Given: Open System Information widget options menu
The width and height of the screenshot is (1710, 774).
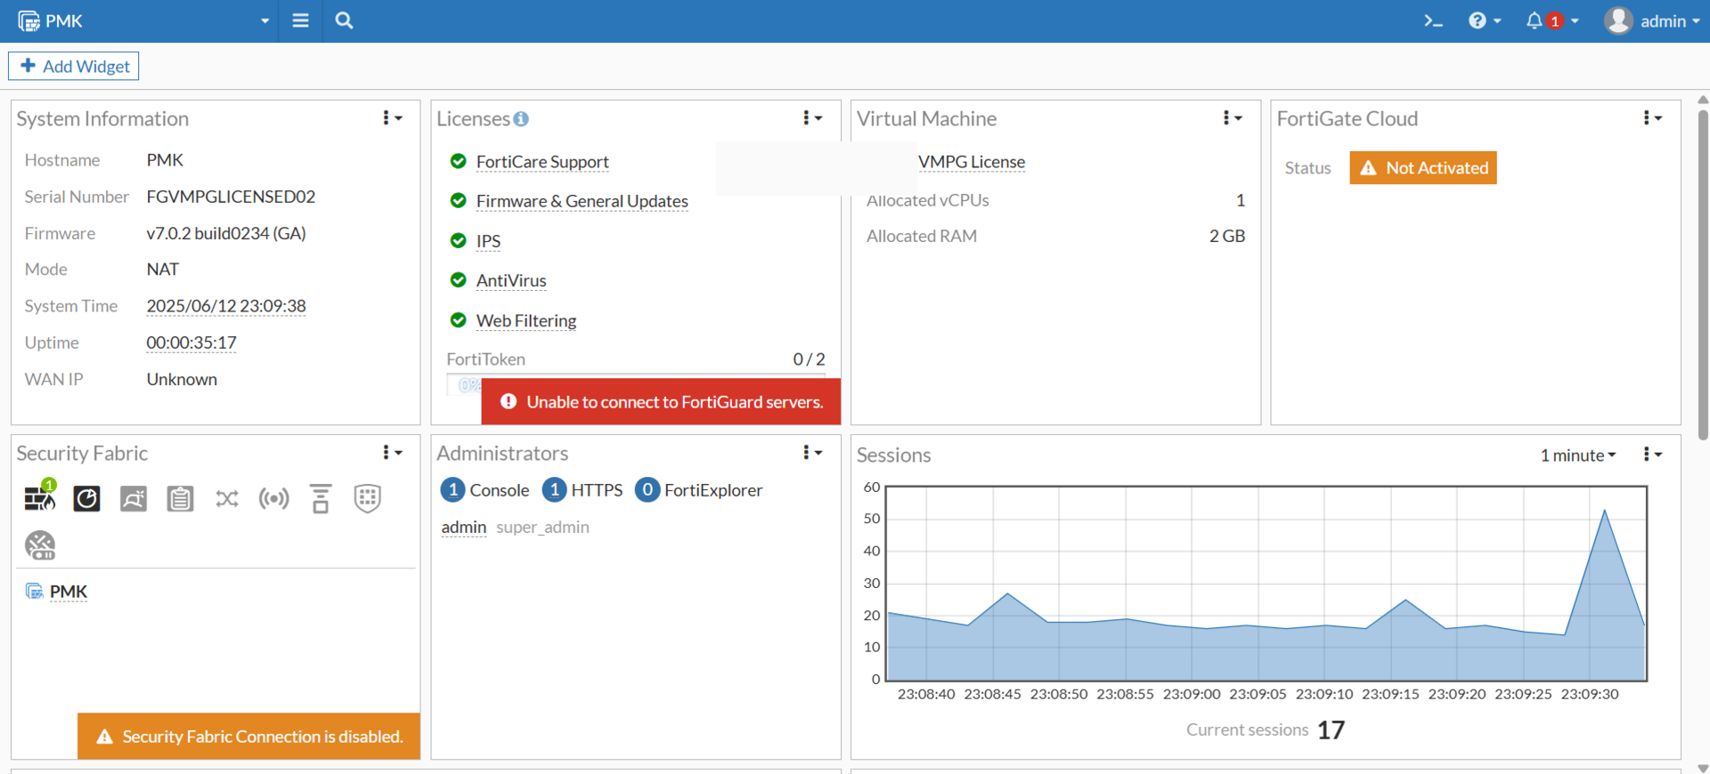Looking at the screenshot, I should [x=392, y=118].
